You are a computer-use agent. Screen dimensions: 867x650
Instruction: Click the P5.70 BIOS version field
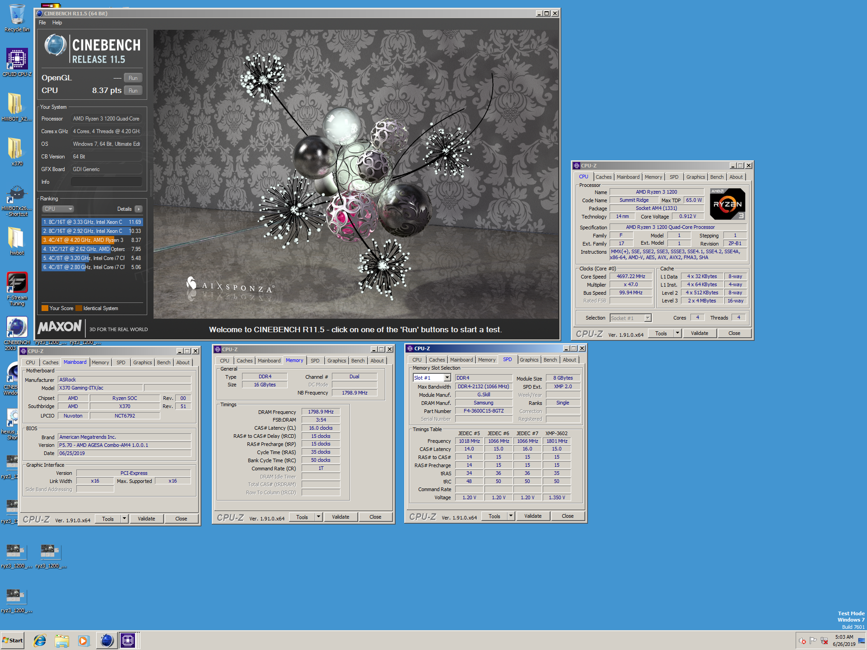pos(124,445)
